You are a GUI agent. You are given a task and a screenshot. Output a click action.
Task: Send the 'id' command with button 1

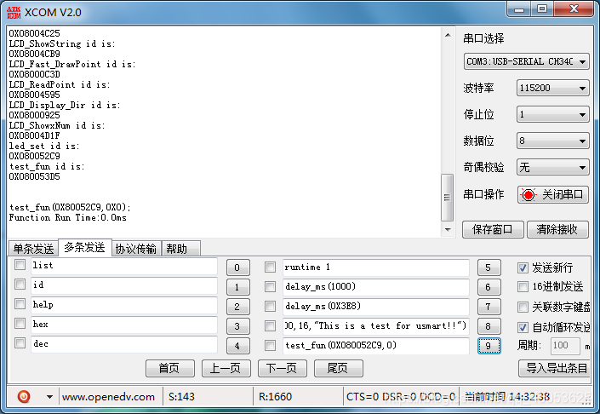237,287
